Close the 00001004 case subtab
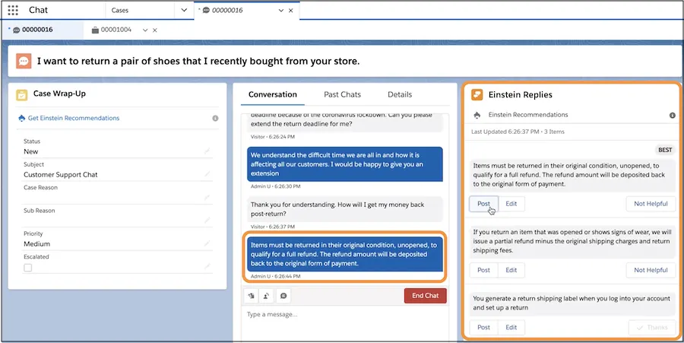 pyautogui.click(x=155, y=30)
